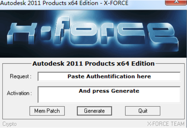Click the Mem Patch button
The image size is (187, 128).
tap(47, 111)
